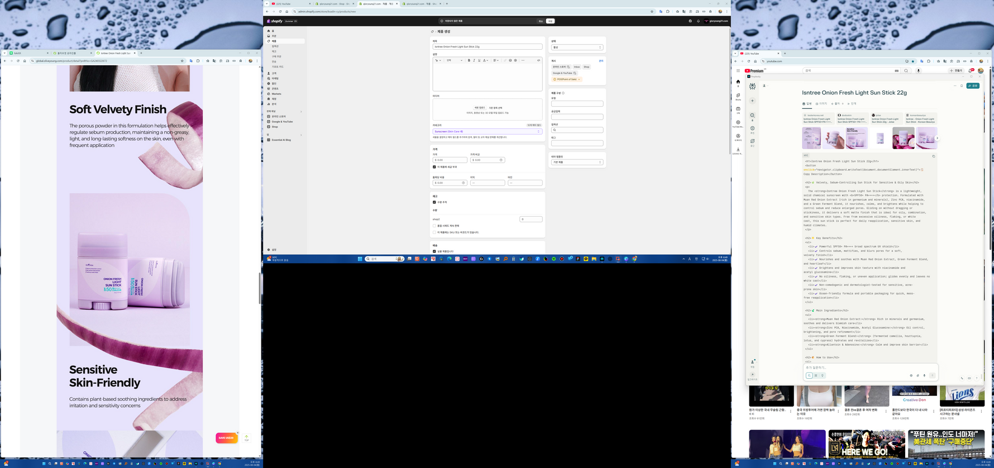
Task: Show HTML code view in description editor
Action: click(x=539, y=60)
